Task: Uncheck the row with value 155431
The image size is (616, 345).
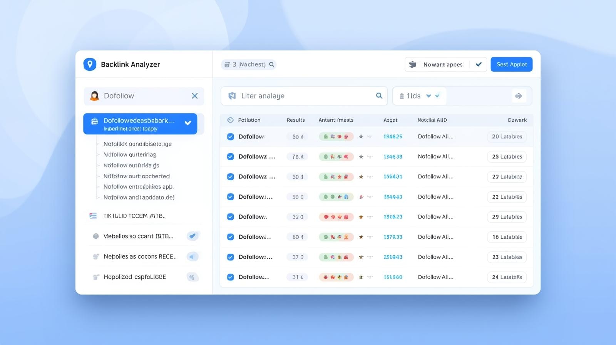Action: [230, 177]
